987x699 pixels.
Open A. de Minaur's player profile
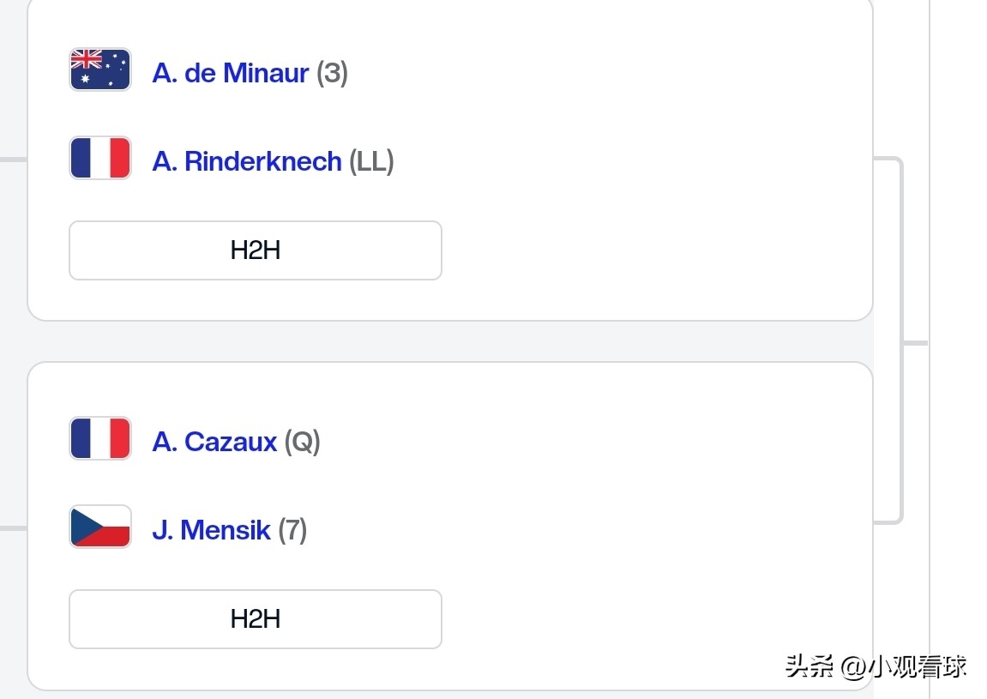[230, 73]
